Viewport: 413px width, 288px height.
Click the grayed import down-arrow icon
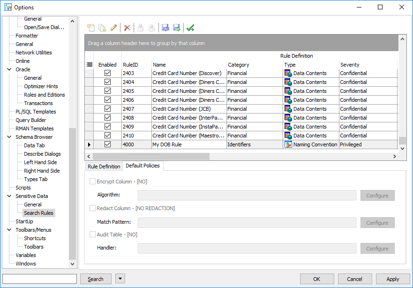[x=140, y=27]
